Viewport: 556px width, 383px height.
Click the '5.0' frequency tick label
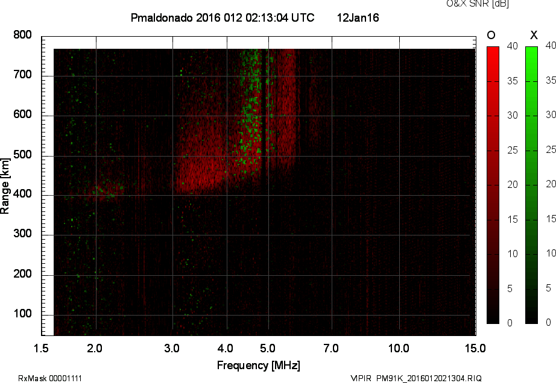pyautogui.click(x=268, y=348)
